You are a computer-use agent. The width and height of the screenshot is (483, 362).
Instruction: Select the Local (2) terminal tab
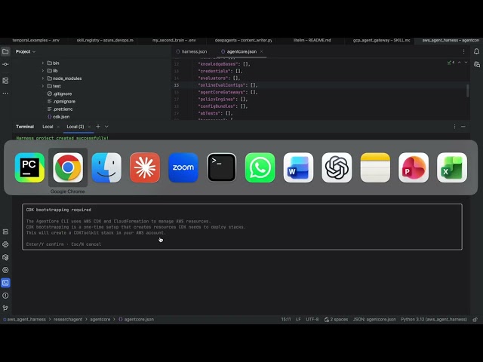coord(75,127)
